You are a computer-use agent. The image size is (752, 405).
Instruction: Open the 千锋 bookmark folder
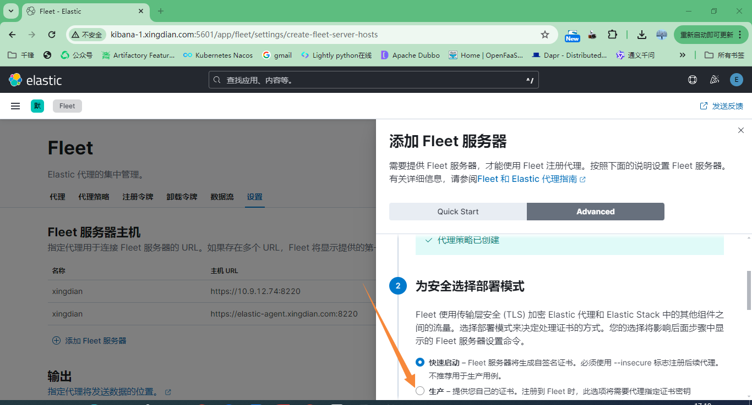tap(21, 55)
